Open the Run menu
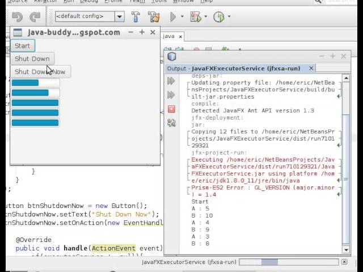The height and width of the screenshot is (272, 363). pyautogui.click(x=69, y=1)
